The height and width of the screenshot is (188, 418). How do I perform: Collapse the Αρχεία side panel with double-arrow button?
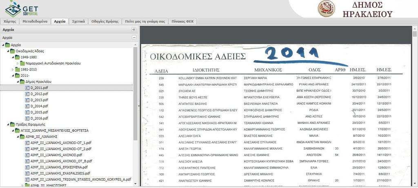pyautogui.click(x=134, y=29)
